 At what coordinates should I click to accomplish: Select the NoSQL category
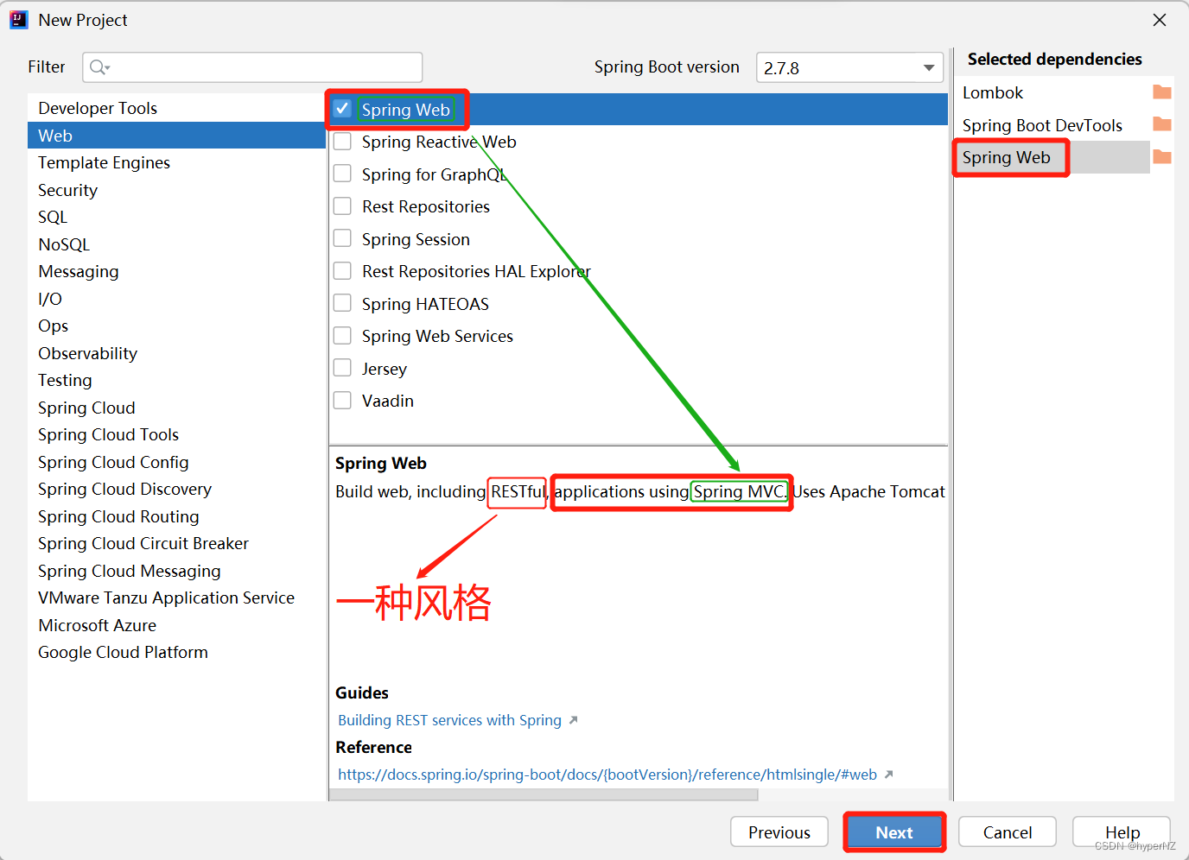tap(176, 244)
